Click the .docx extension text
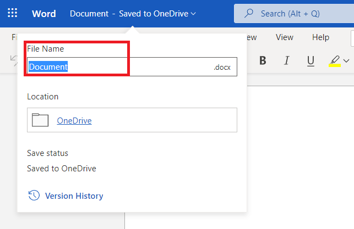The image size is (354, 229). tap(222, 67)
